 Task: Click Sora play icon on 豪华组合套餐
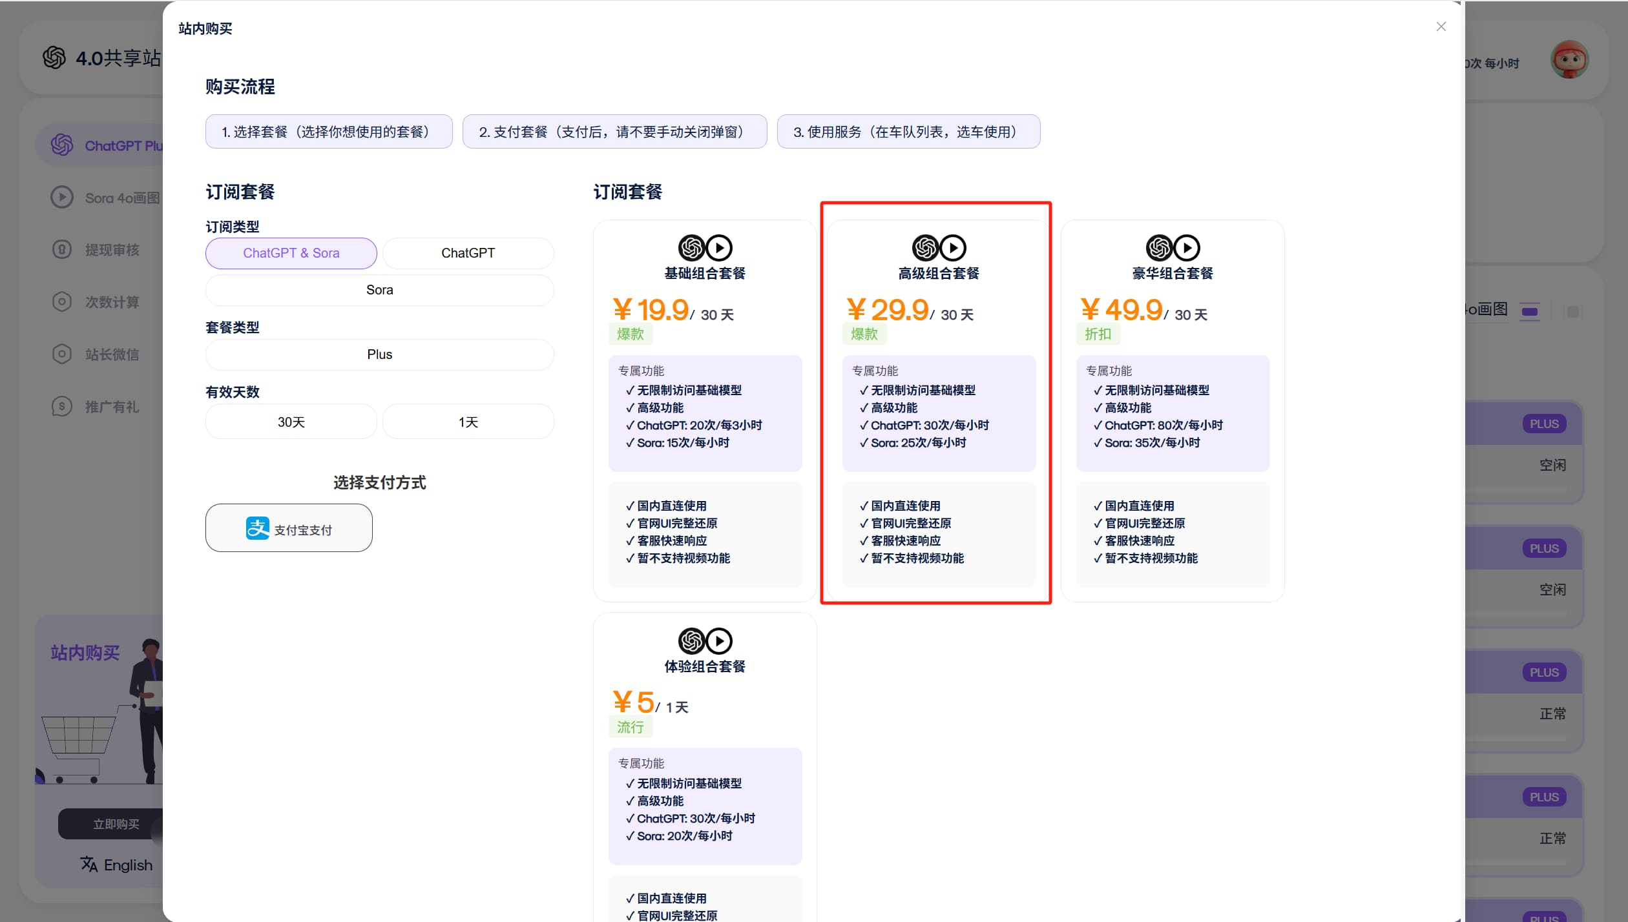1187,248
